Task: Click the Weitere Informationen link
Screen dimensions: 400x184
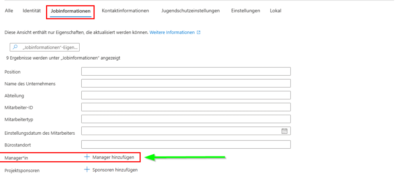Action: (172, 32)
